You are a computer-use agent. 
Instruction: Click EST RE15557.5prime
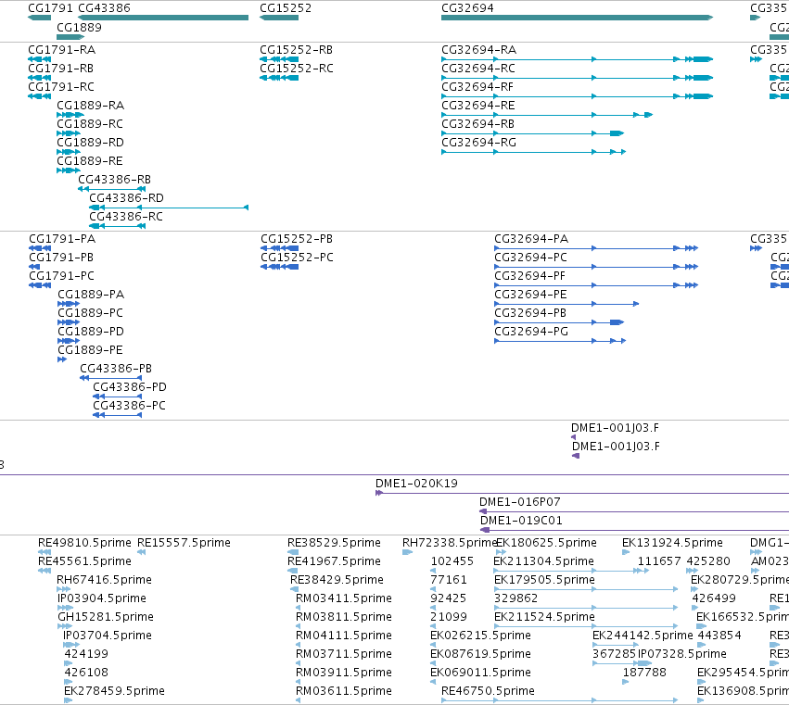pos(184,543)
